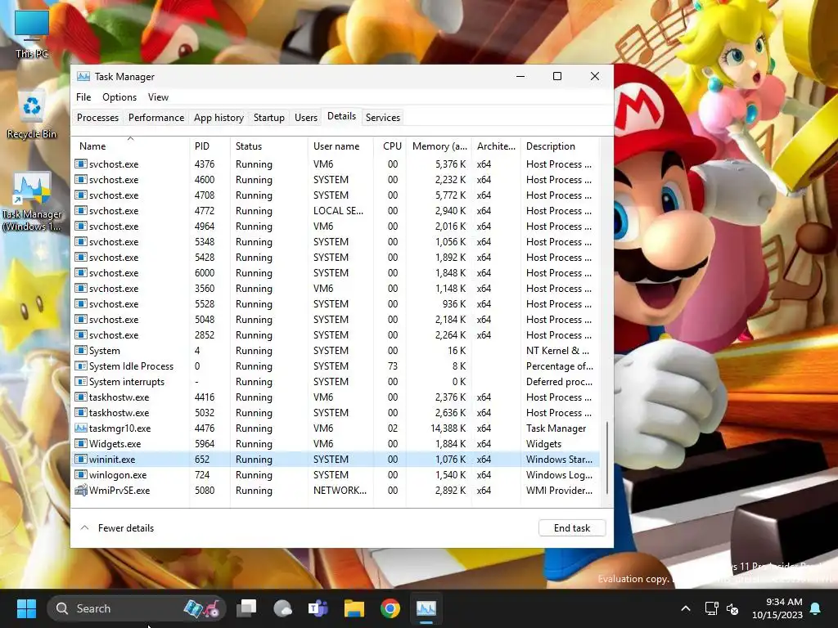Sort by the User name column header
This screenshot has height=628, width=838.
pyautogui.click(x=340, y=146)
